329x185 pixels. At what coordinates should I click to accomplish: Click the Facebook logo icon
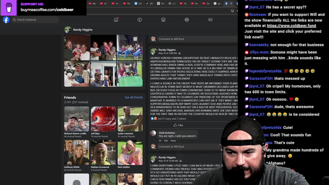coord(6,20)
